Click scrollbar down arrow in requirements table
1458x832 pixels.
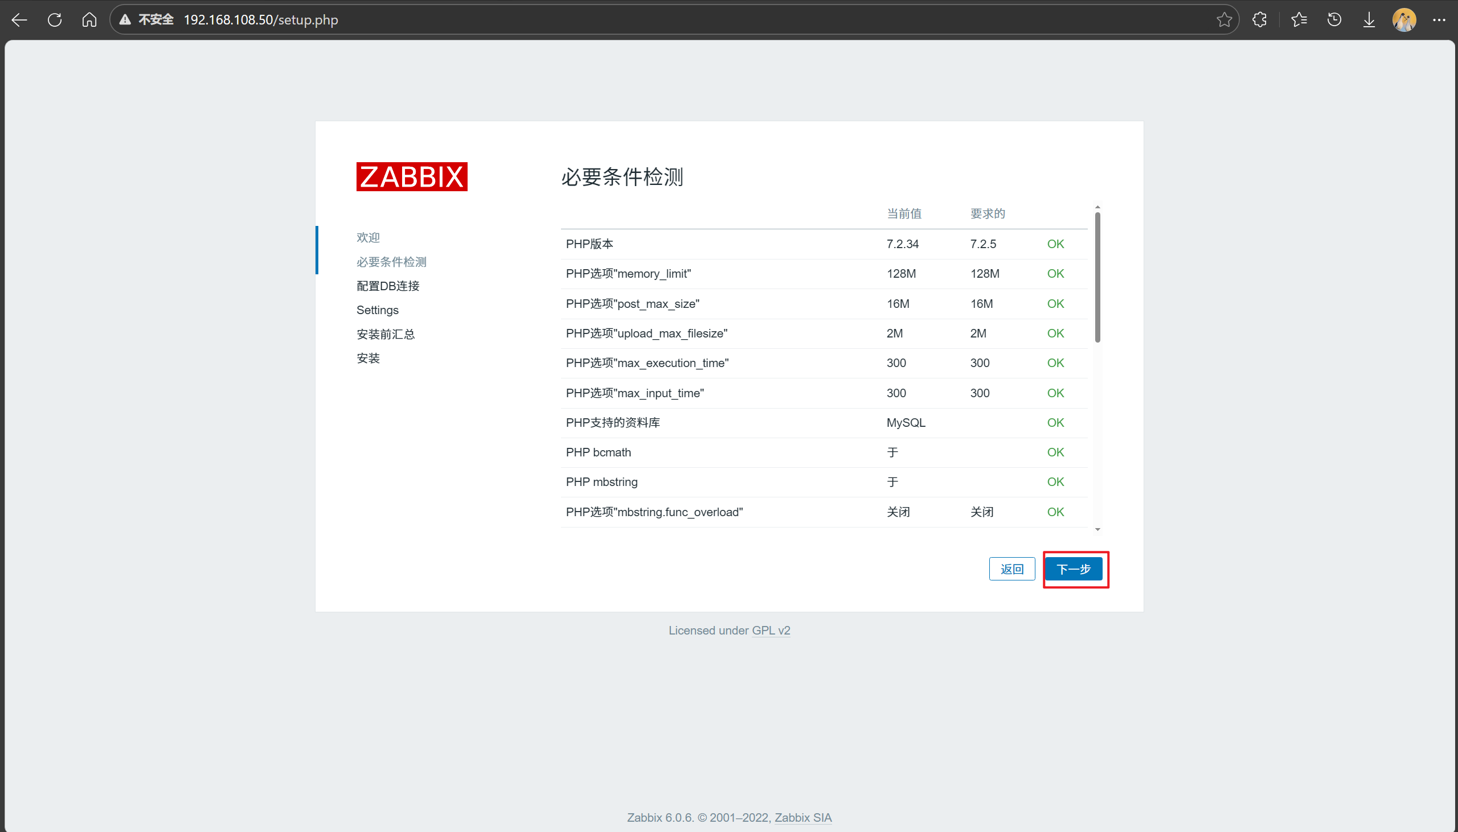click(1097, 529)
